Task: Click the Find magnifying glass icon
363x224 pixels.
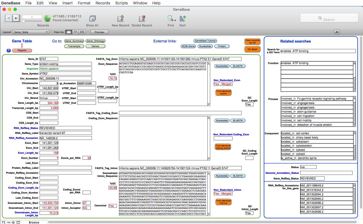Action: [x=170, y=18]
